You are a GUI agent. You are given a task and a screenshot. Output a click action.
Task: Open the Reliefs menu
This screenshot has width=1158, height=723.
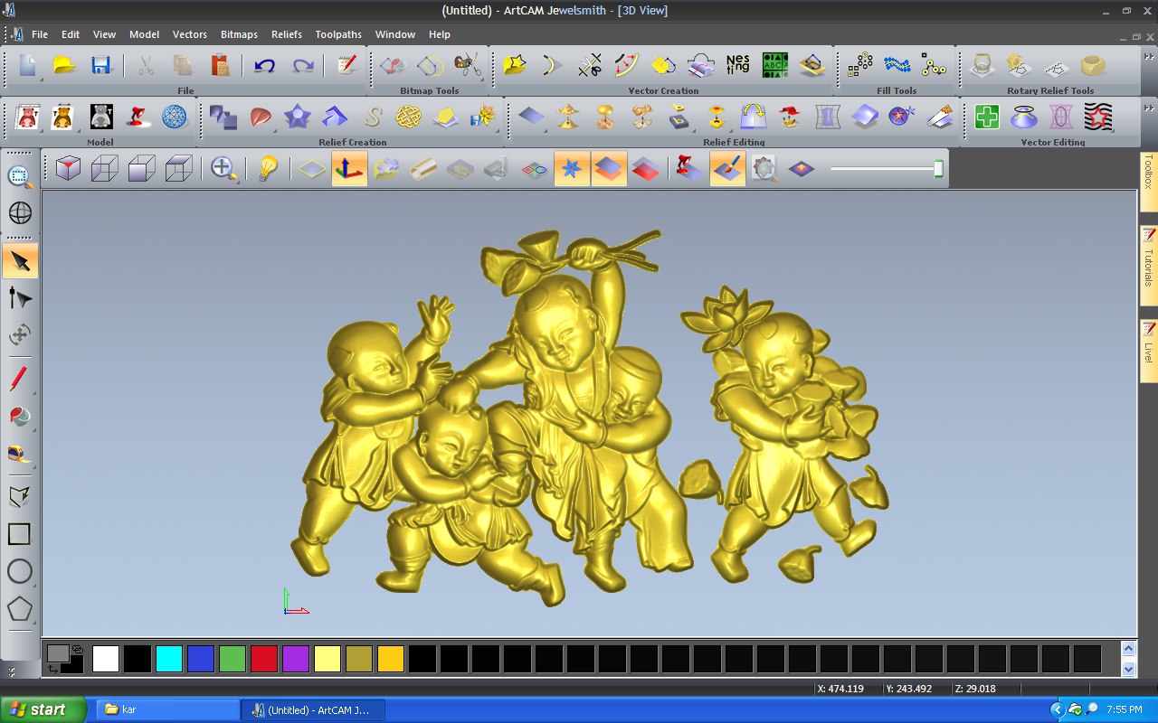click(x=286, y=34)
